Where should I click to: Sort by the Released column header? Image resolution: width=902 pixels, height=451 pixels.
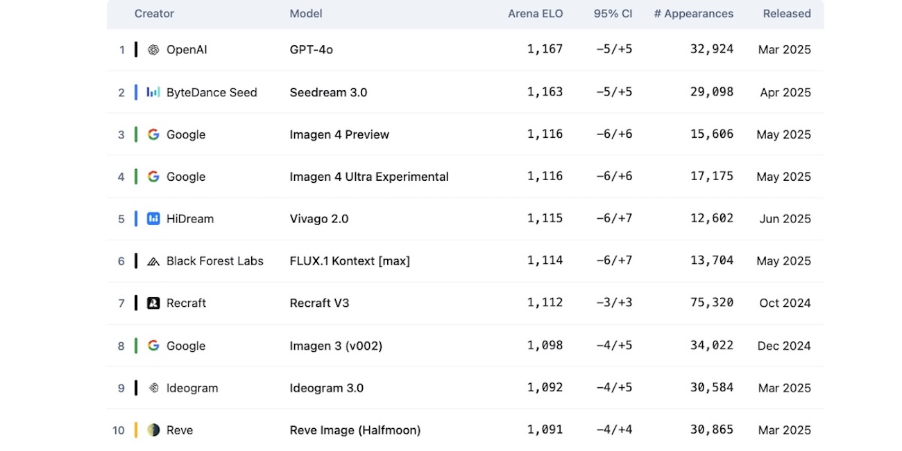pos(786,14)
